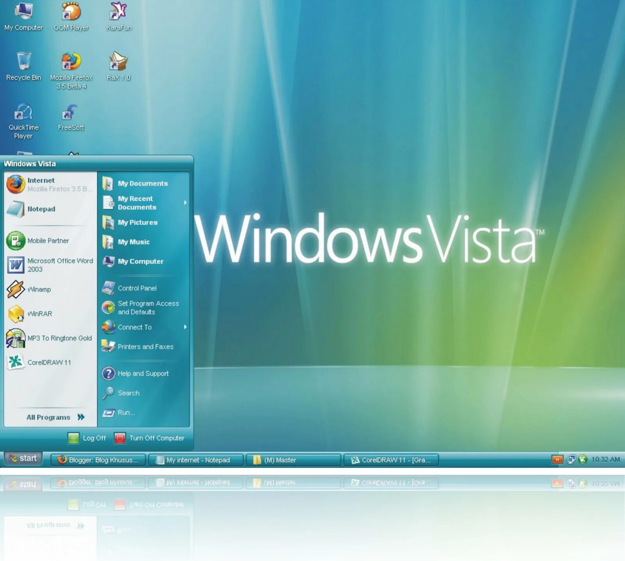Open FreeSoft desktop shortcut

[x=71, y=117]
